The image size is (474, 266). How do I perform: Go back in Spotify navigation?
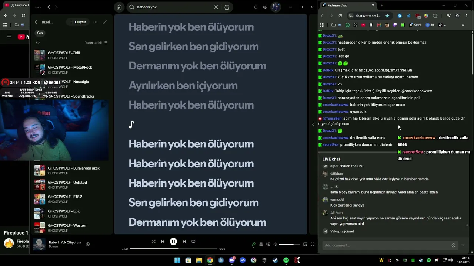[49, 7]
